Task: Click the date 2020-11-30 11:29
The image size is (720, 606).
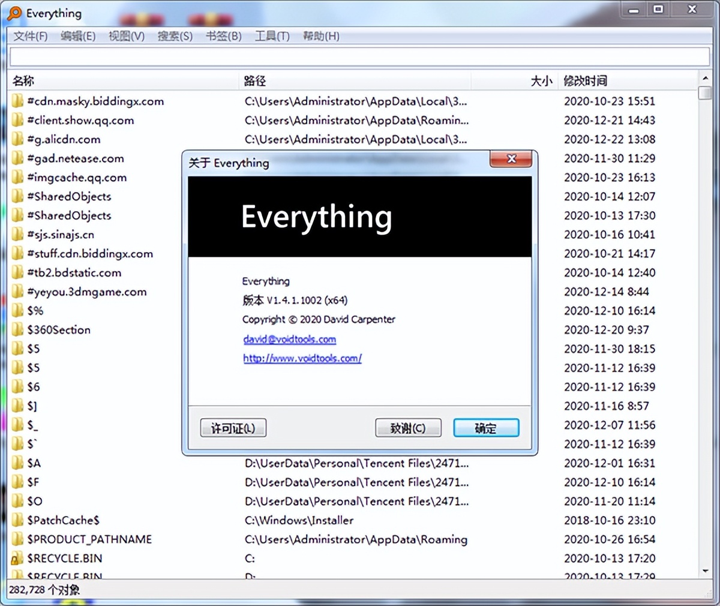Action: [x=610, y=158]
